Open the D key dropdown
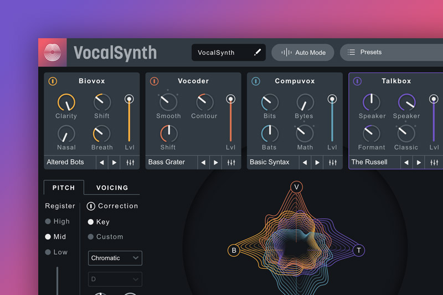 tap(115, 279)
